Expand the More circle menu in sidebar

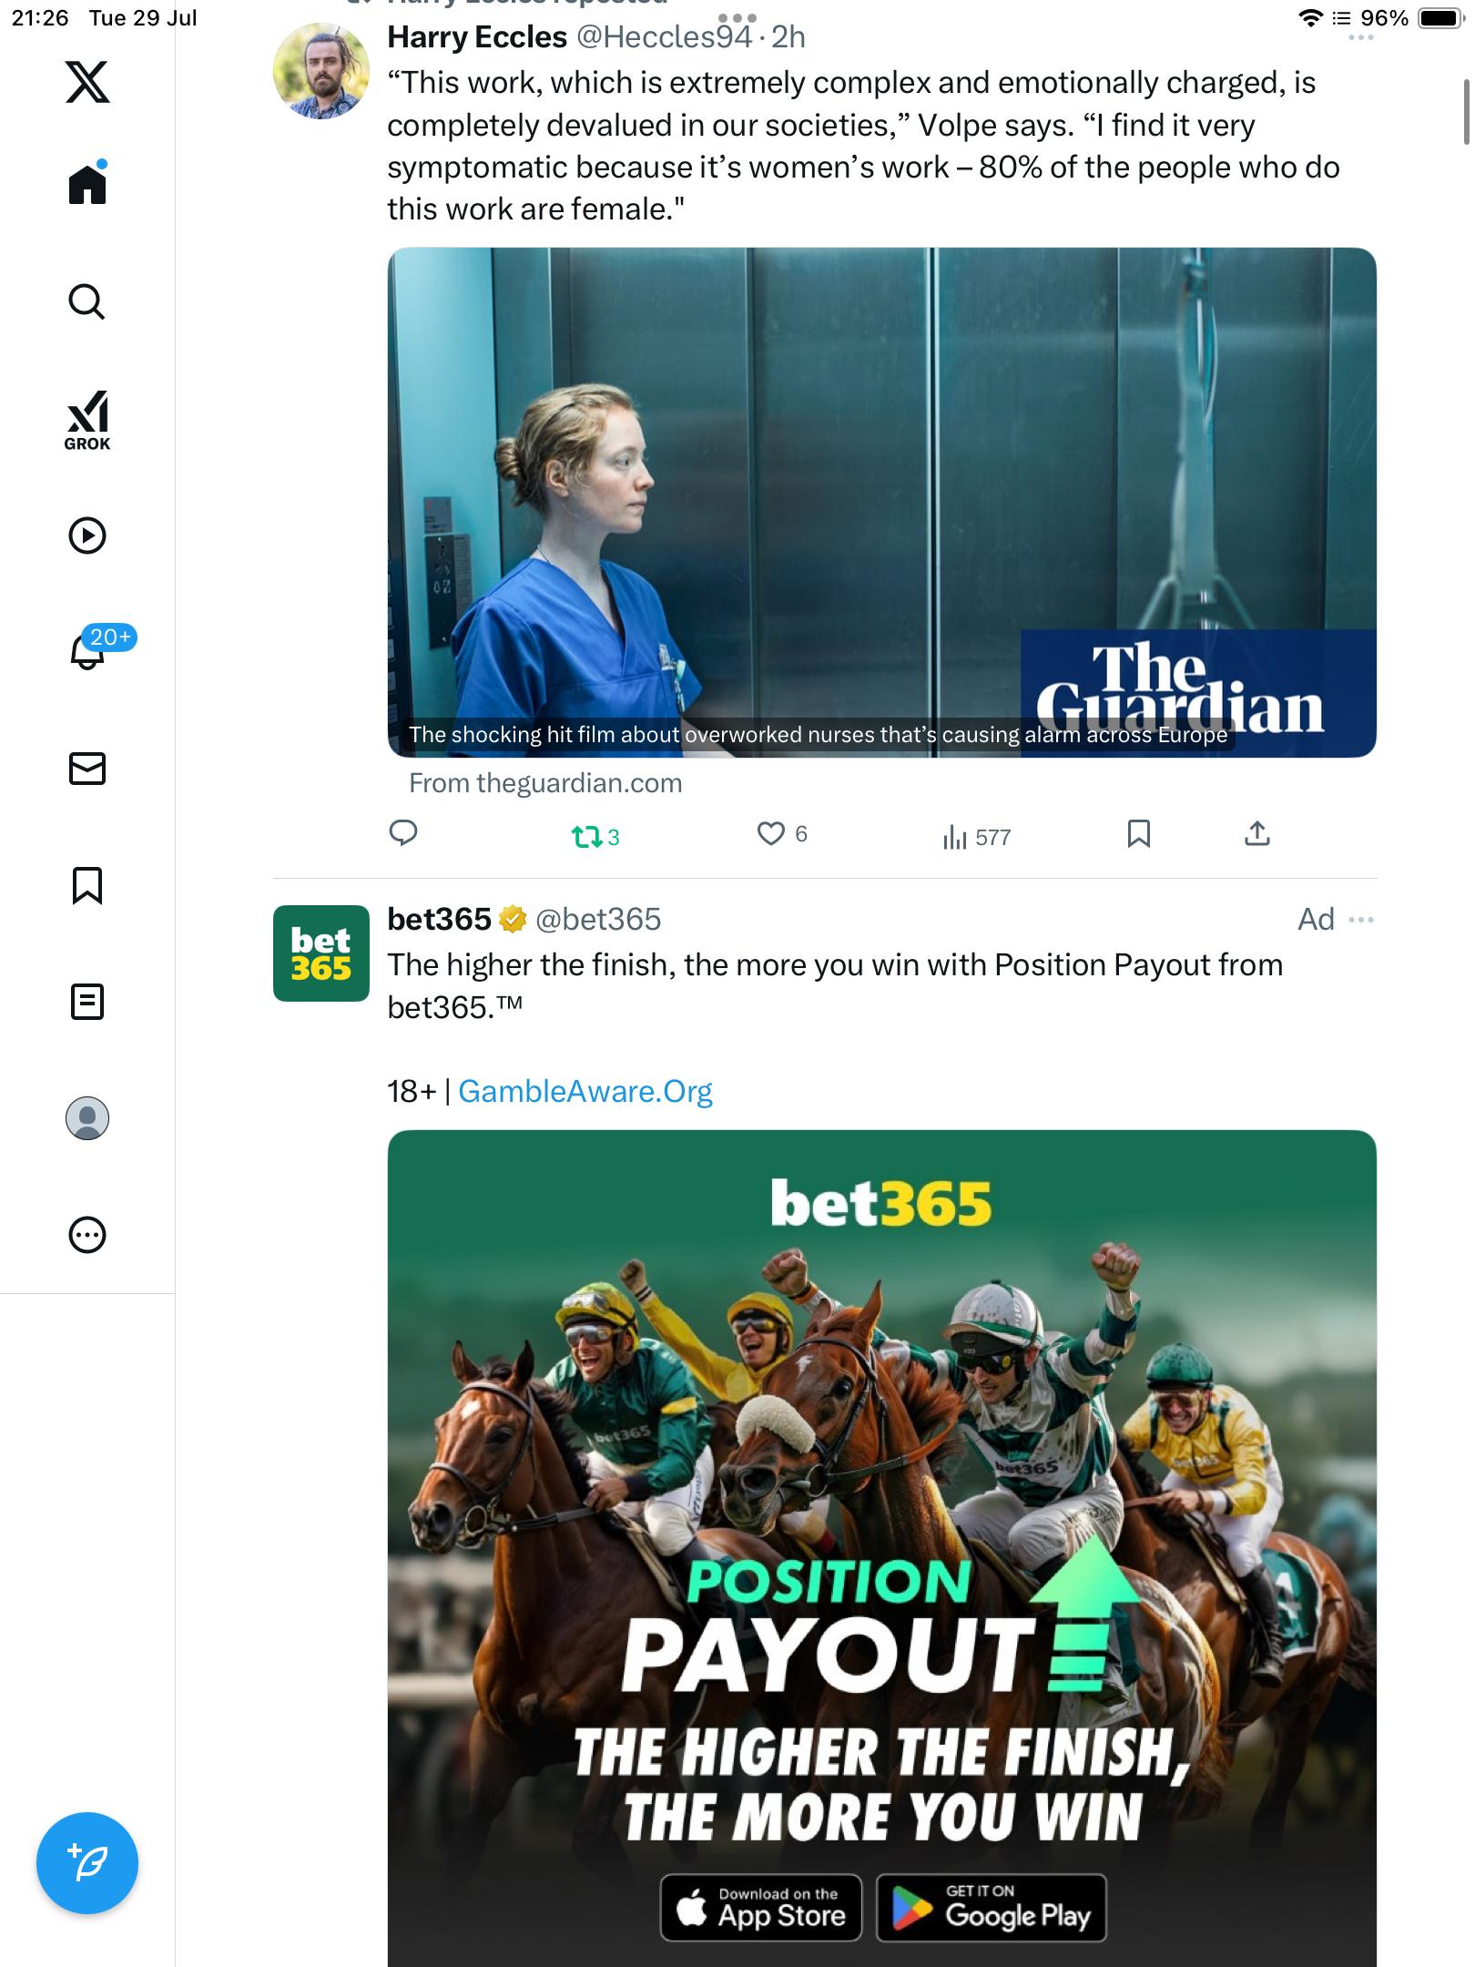point(87,1235)
